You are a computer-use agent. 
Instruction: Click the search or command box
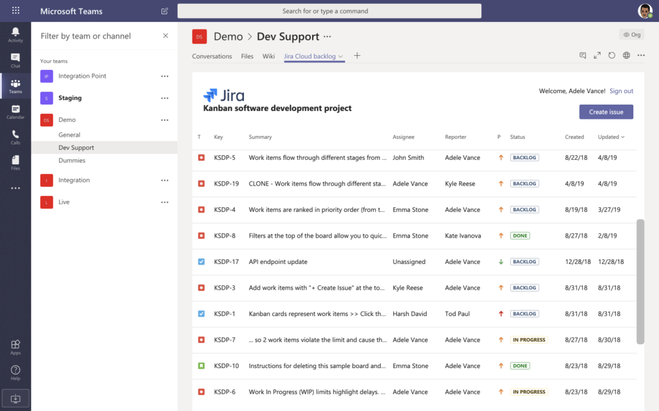[329, 11]
